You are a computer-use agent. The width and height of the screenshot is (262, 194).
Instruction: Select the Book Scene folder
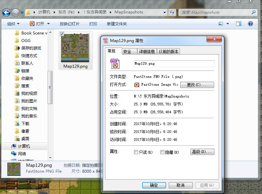31,33
